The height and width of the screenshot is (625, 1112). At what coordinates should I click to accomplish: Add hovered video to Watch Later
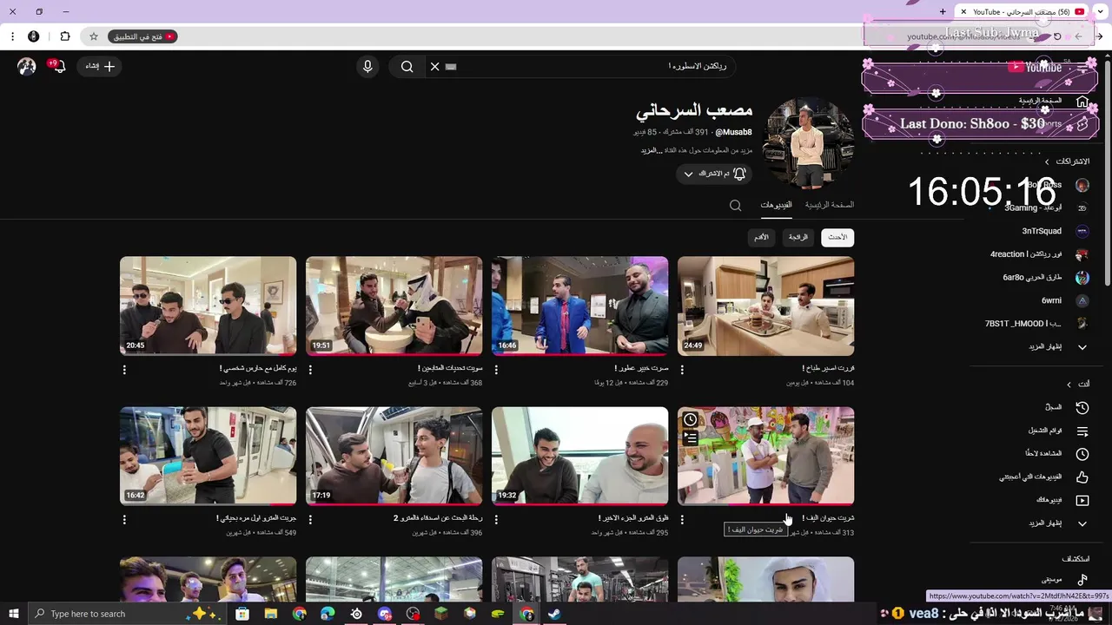(x=690, y=419)
